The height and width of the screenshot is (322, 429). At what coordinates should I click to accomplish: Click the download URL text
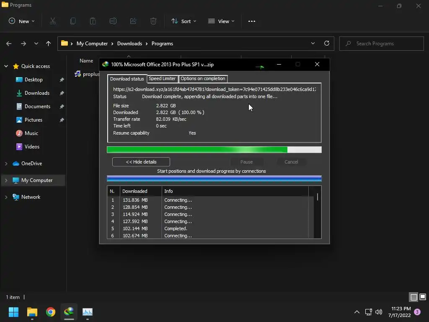click(x=214, y=89)
